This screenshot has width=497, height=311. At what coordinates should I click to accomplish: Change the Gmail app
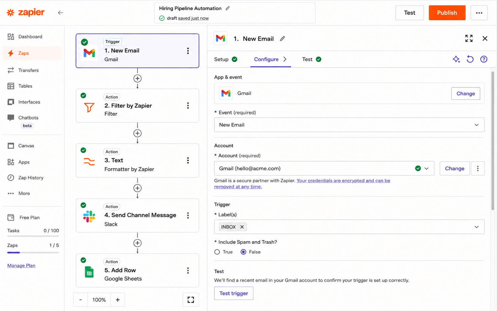tap(465, 93)
